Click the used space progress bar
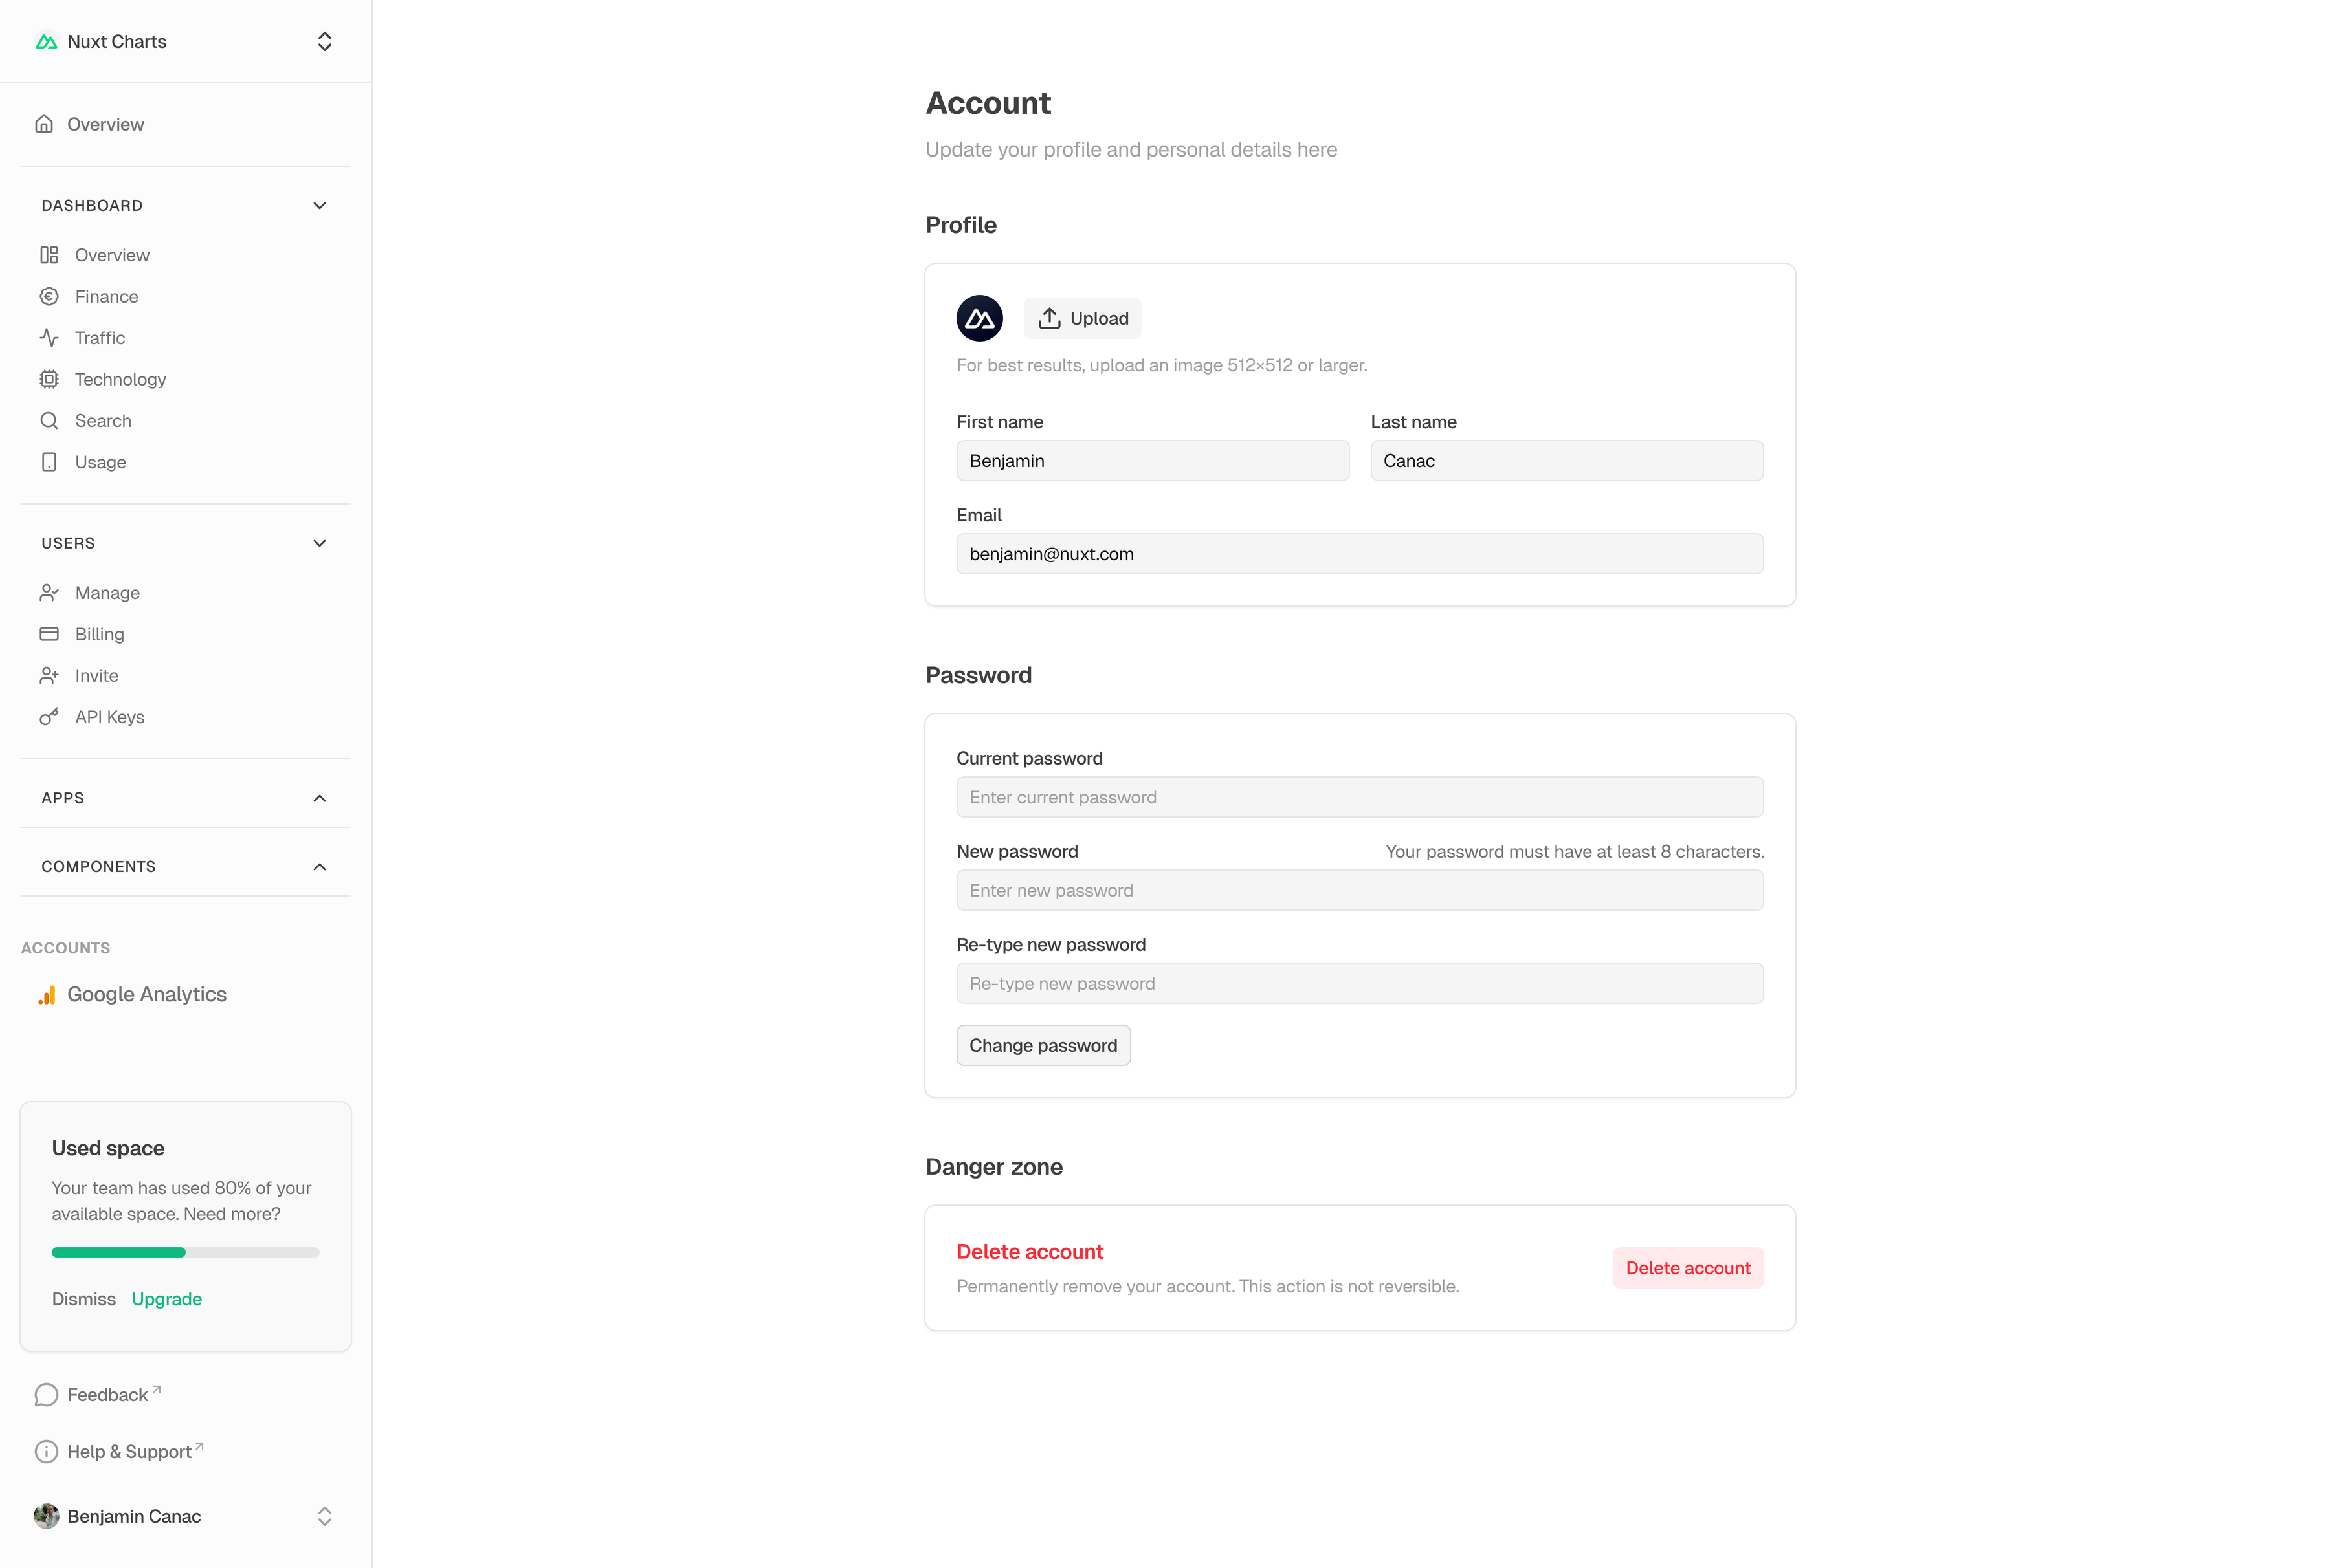This screenshot has width=2348, height=1568. tap(185, 1252)
